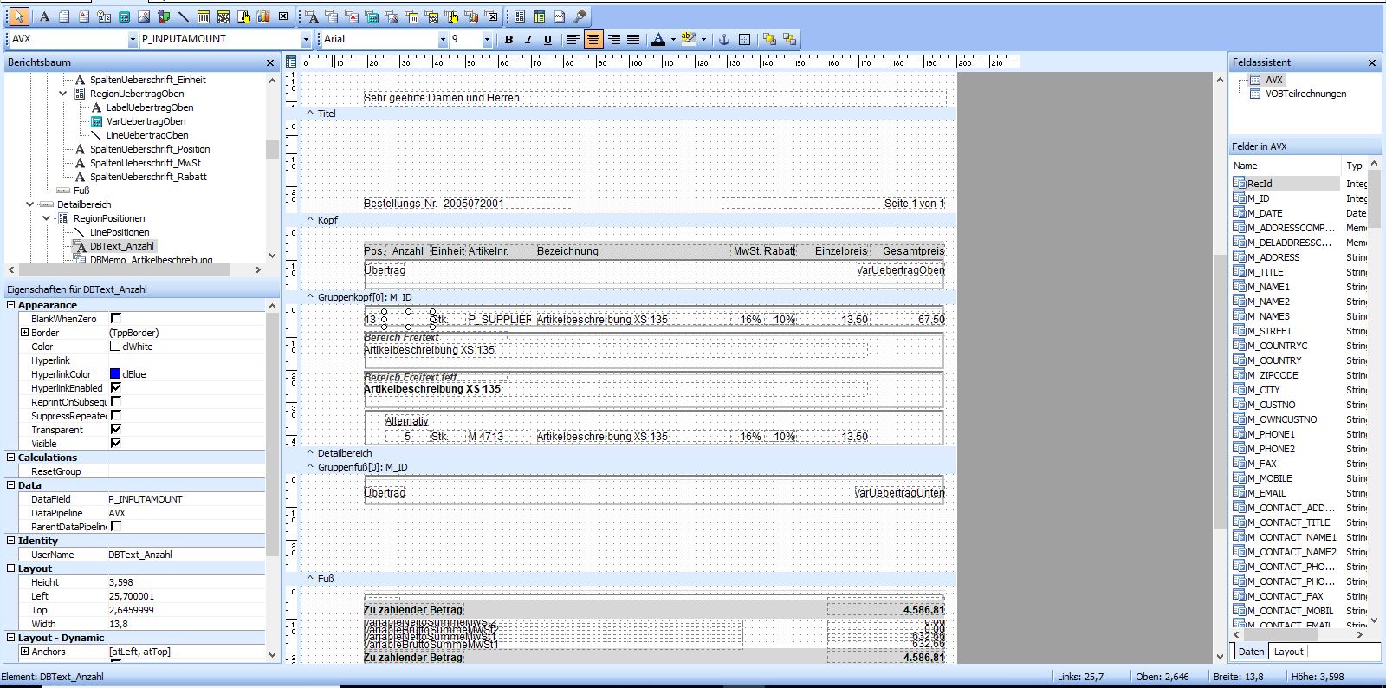The width and height of the screenshot is (1386, 688).
Task: Enable the SuppressRepeatedValues checkbox
Action: 116,416
